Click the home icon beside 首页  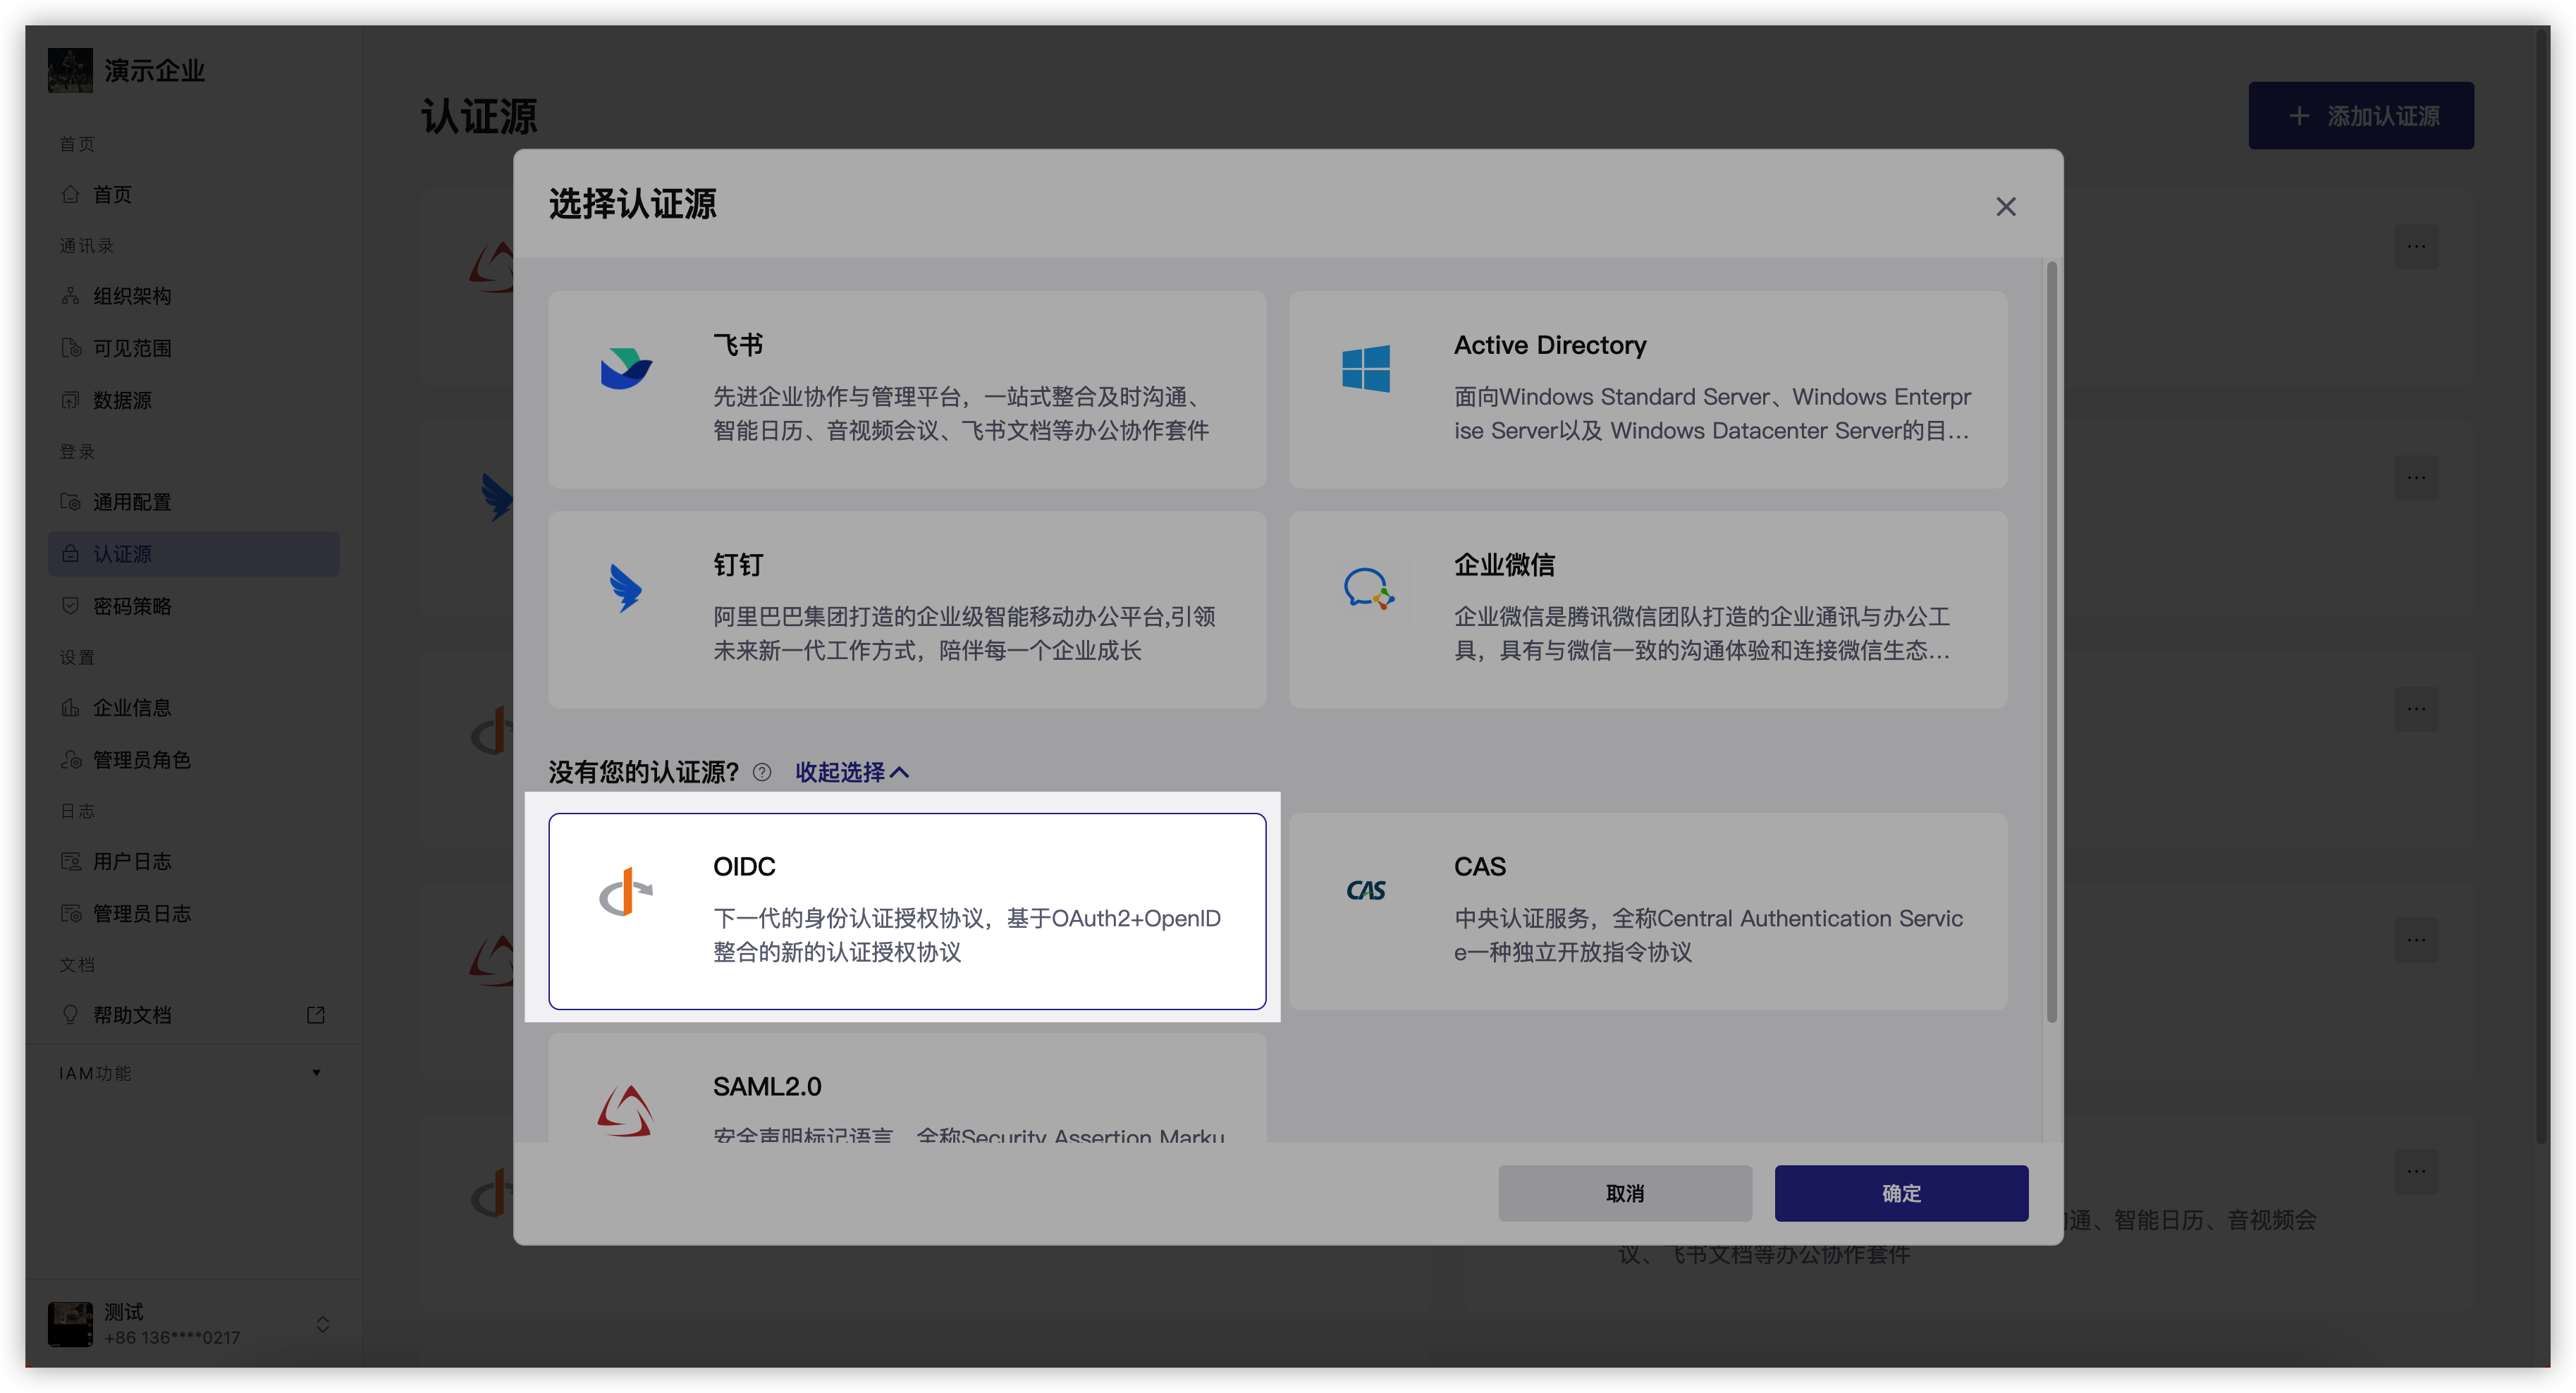pos(70,194)
